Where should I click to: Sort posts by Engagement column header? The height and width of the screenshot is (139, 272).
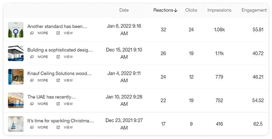tap(254, 10)
